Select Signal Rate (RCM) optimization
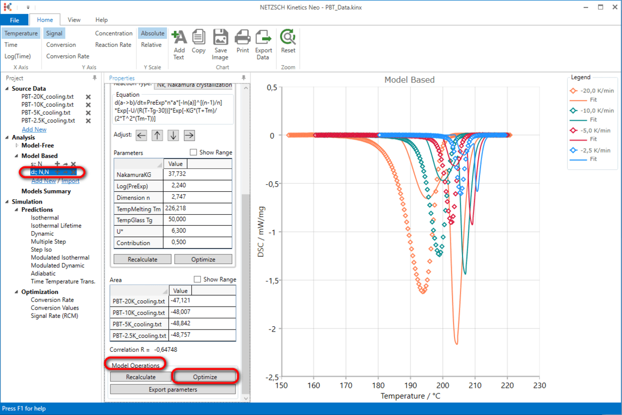The image size is (622, 415). [54, 316]
